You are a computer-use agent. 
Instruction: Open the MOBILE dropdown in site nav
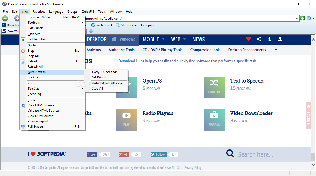[x=163, y=39]
